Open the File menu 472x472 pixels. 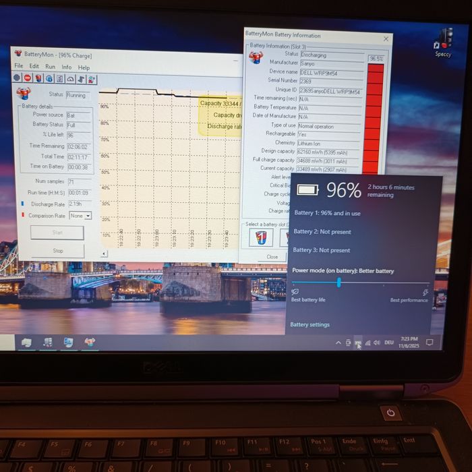(19, 65)
